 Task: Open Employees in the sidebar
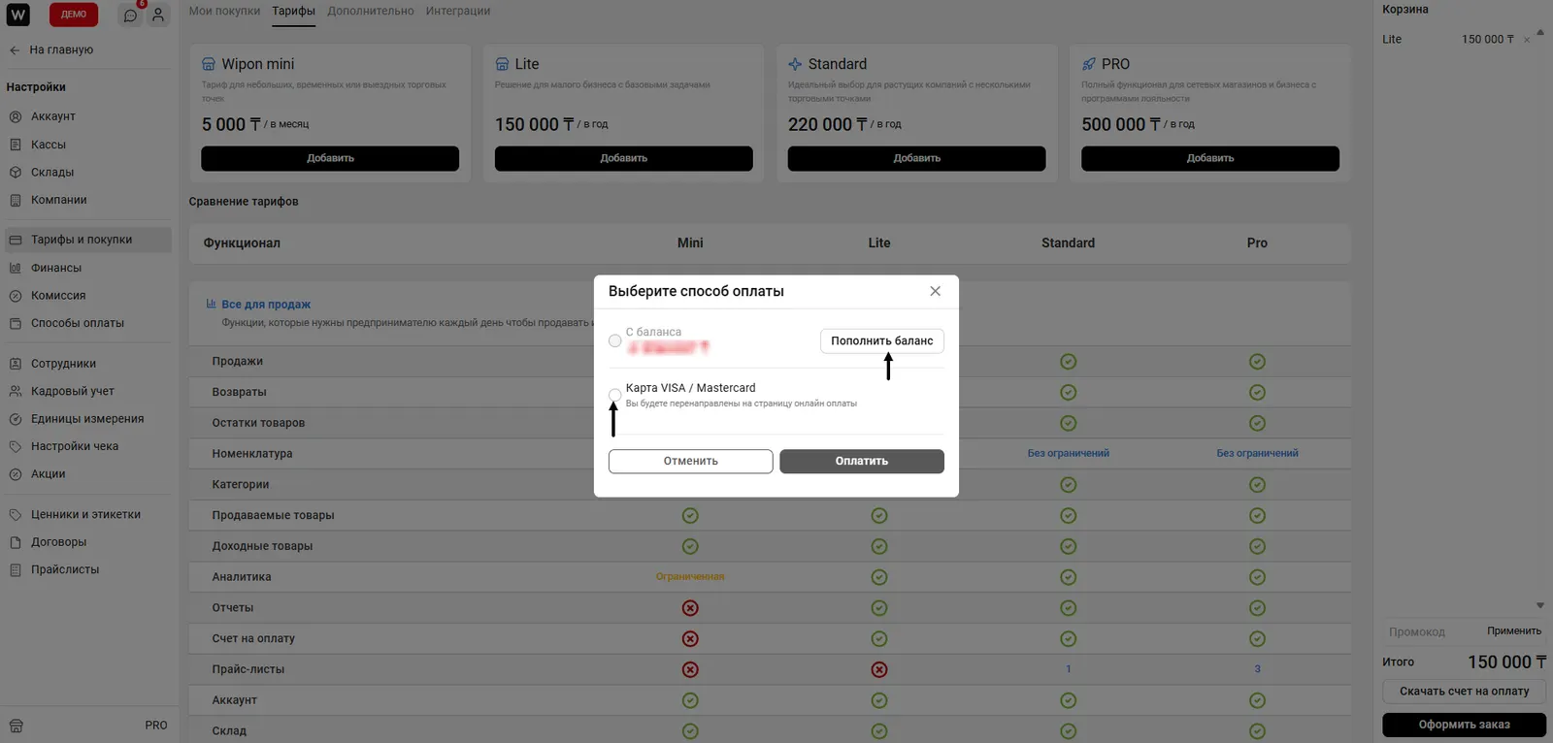[x=63, y=364]
